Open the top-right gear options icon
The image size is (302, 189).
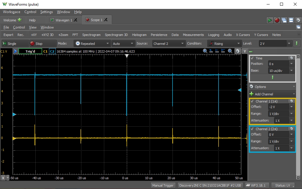pyautogui.click(x=298, y=20)
